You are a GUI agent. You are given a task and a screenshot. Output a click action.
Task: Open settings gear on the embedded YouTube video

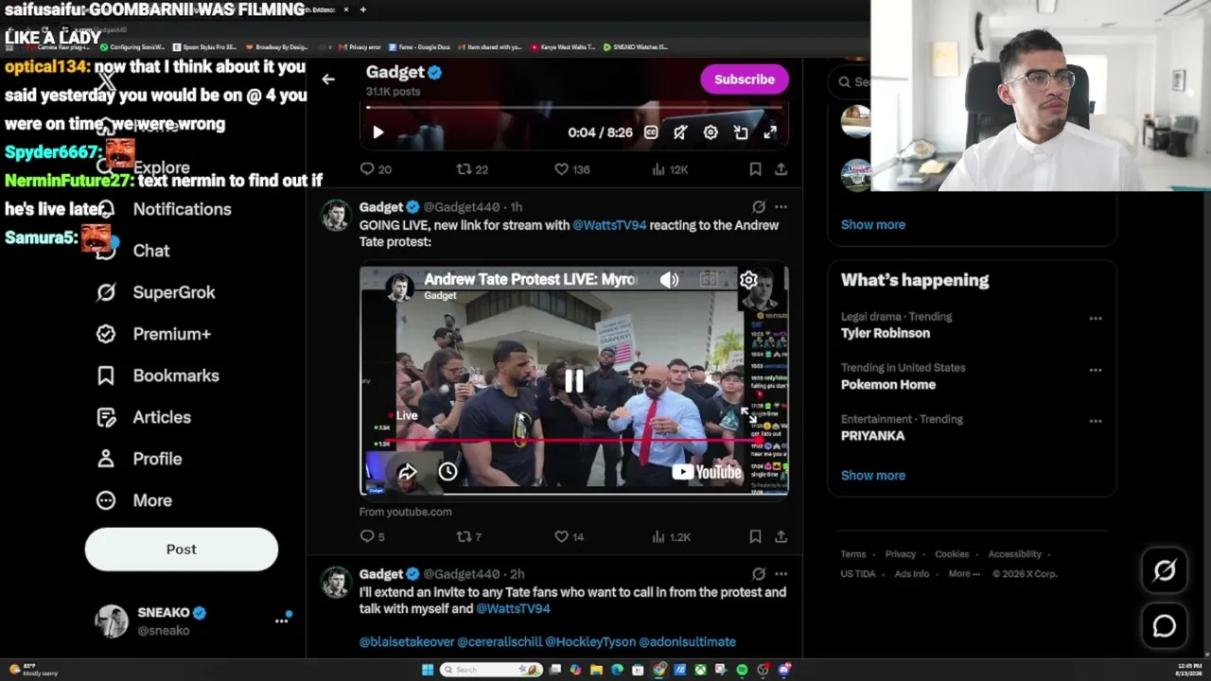click(748, 280)
